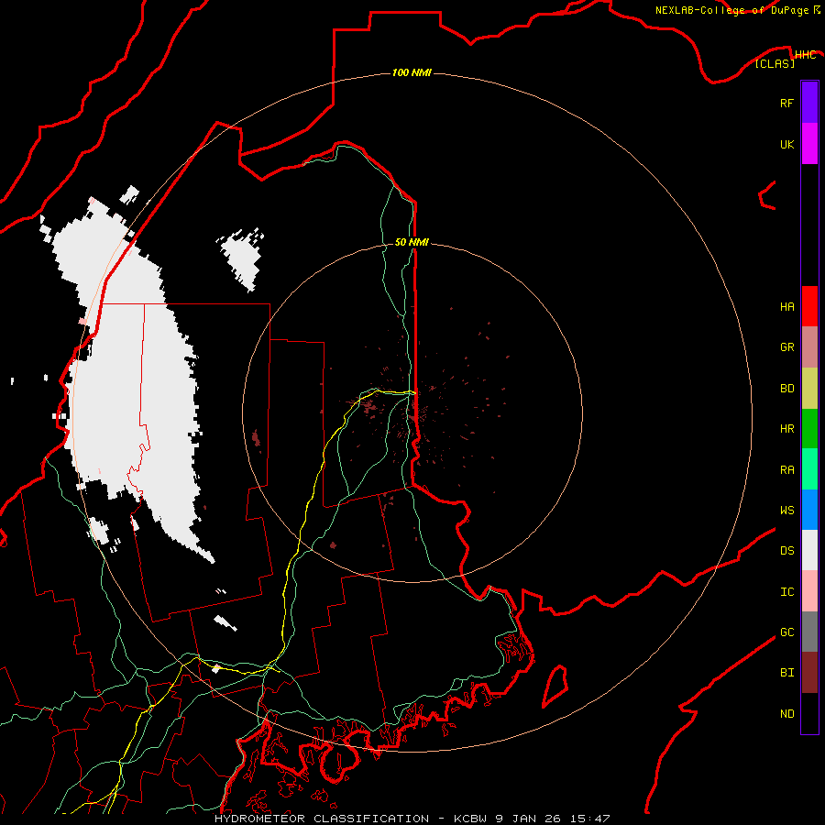Click the UK legend label
The image size is (825, 825).
[786, 144]
